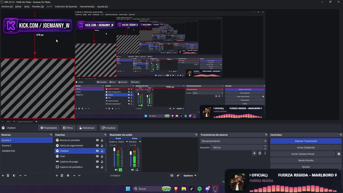Enable Modo Estudio

point(306,160)
